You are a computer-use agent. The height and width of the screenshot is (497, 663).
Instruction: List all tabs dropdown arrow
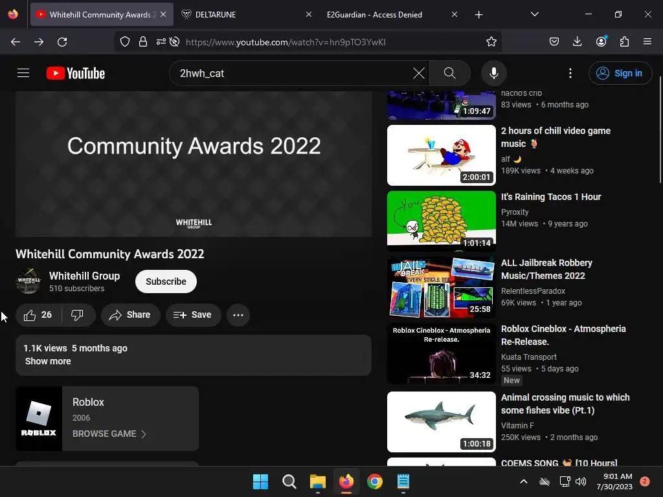(534, 14)
